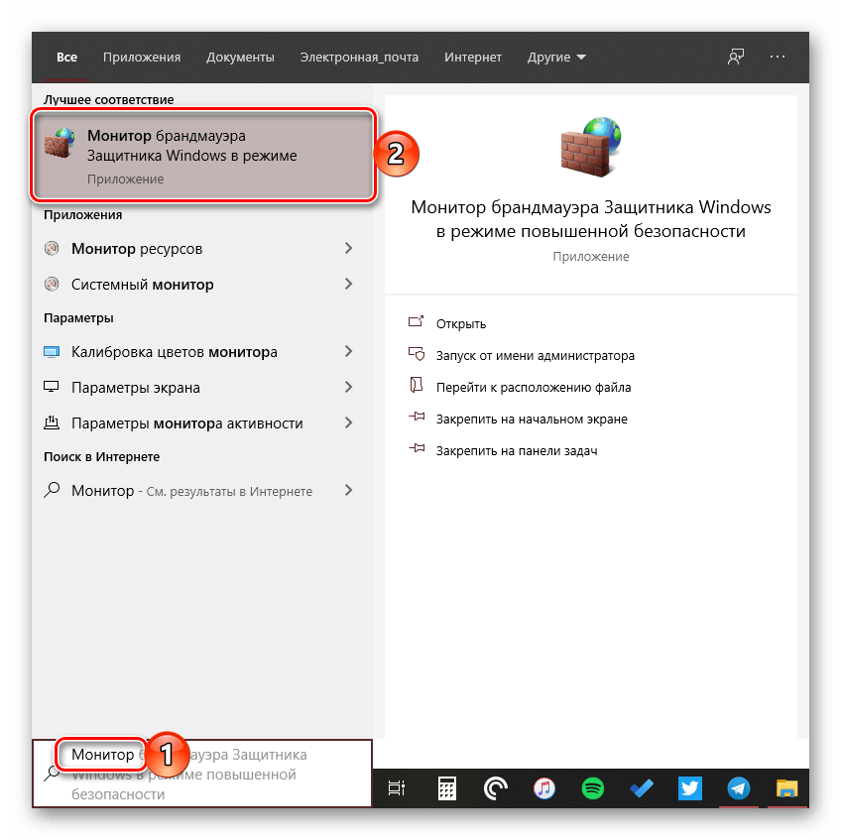Screen dimensions: 841x840
Task: Switch to the Документы tab
Action: (x=240, y=57)
